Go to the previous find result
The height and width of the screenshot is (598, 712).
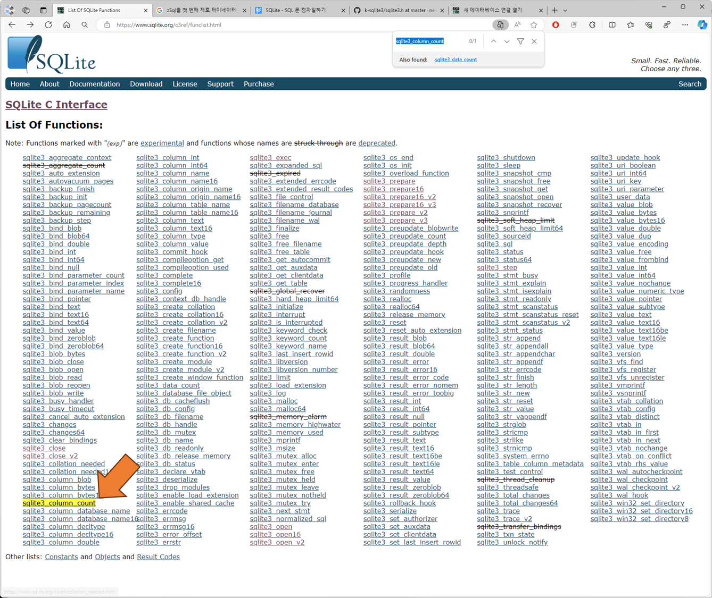(x=493, y=41)
